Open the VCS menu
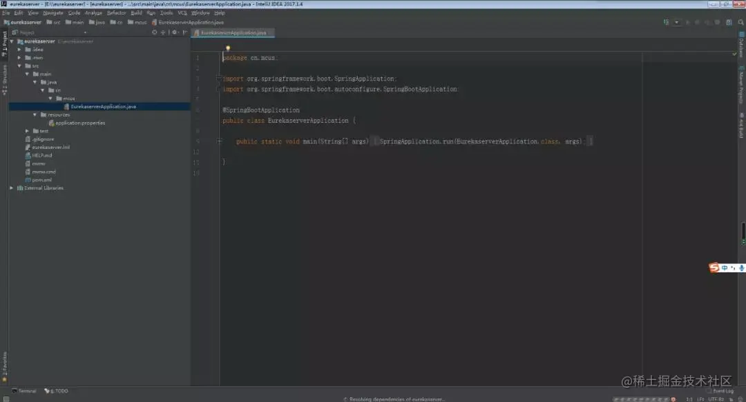The image size is (746, 402). click(182, 13)
